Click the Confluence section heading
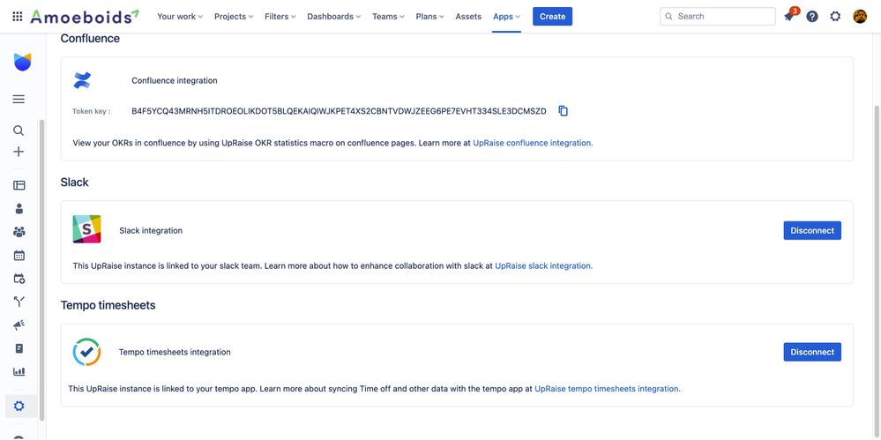The height and width of the screenshot is (440, 881). click(90, 38)
